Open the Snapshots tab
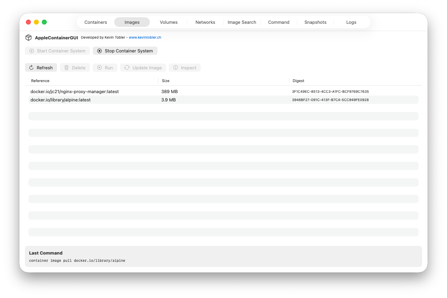Screen dimensions: 447x298 click(x=315, y=22)
